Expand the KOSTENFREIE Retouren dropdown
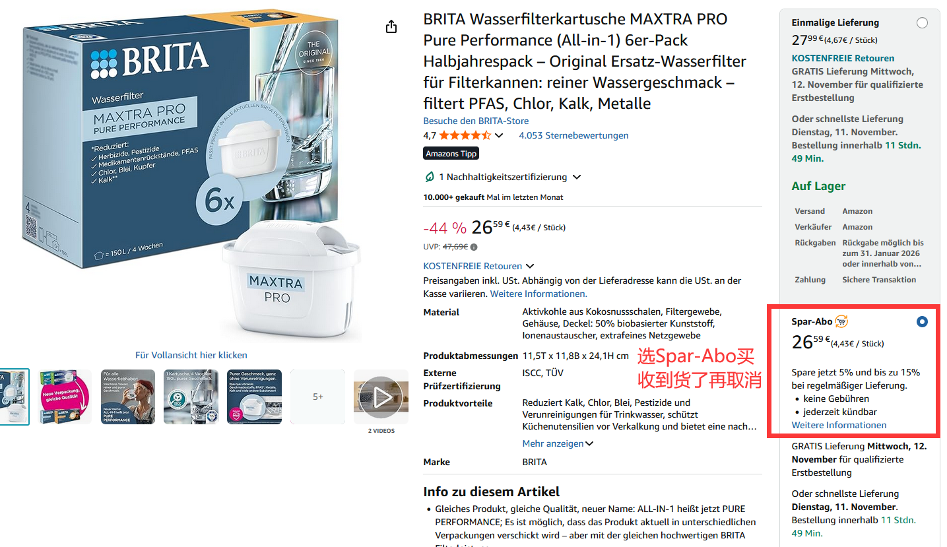Screen dimensions: 947x547 (529, 266)
